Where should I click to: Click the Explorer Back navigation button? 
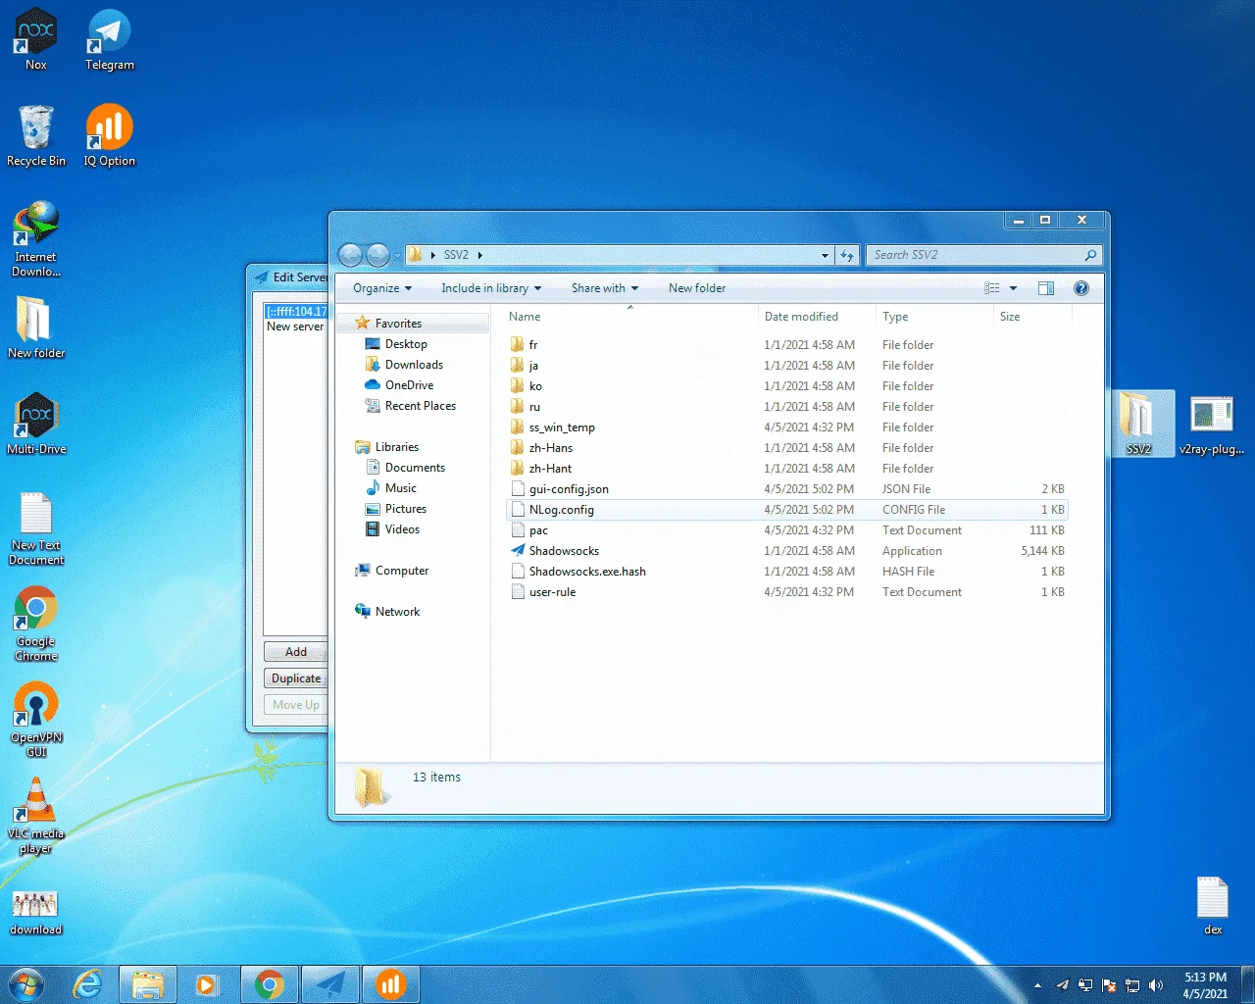click(x=350, y=255)
